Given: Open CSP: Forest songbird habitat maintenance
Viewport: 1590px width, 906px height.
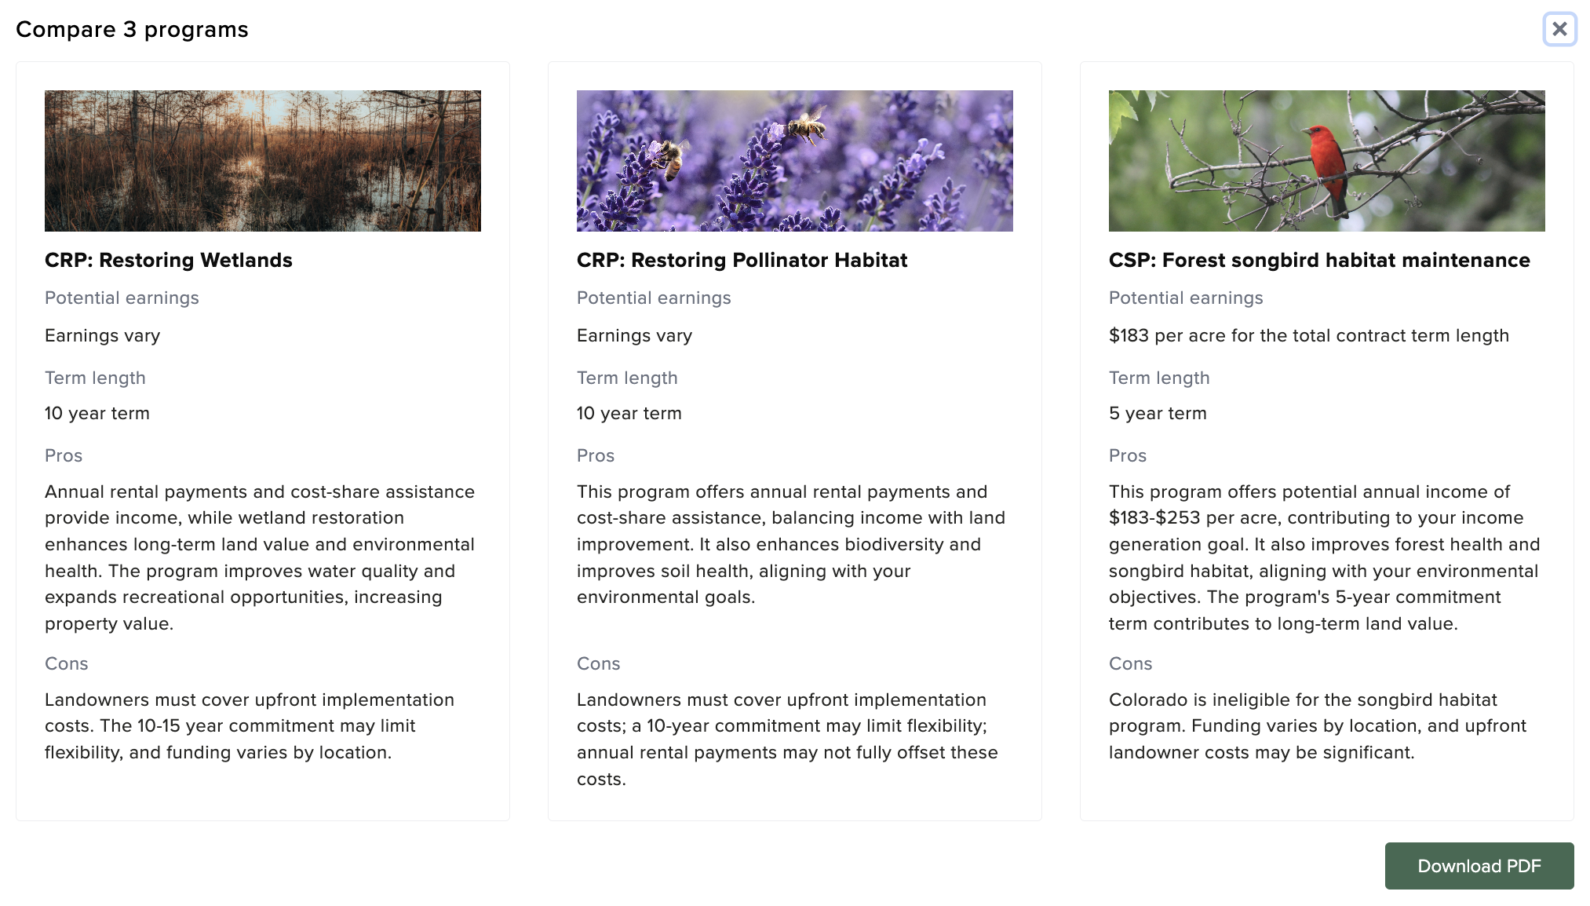Looking at the screenshot, I should 1318,260.
